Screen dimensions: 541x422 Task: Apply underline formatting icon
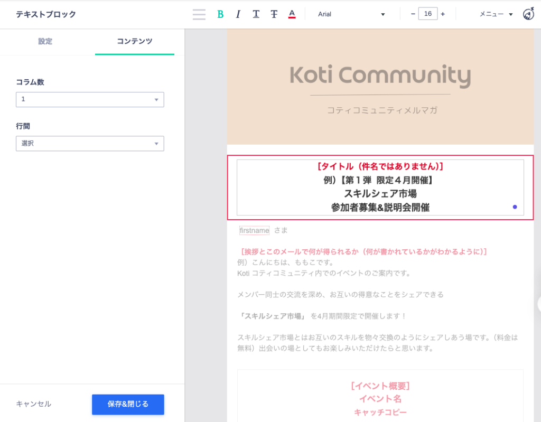pyautogui.click(x=256, y=14)
